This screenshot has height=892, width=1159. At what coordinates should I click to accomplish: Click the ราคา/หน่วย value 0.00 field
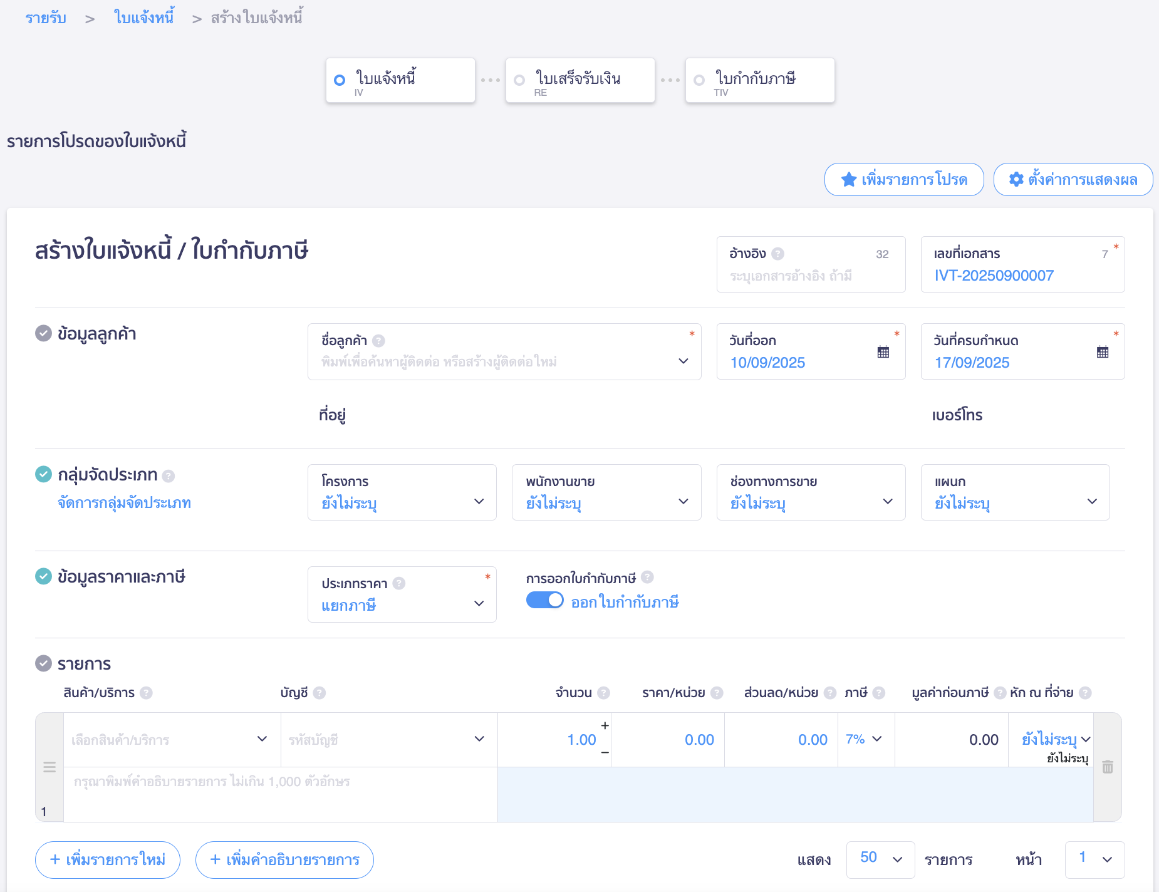(x=668, y=740)
